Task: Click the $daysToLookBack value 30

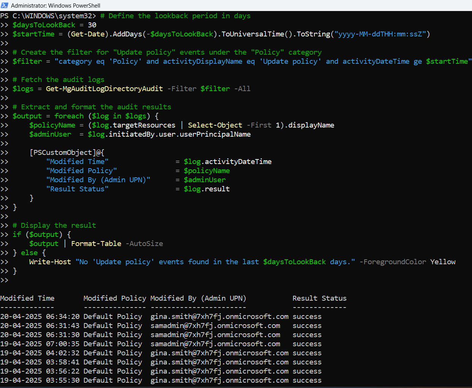Action: 92,25
